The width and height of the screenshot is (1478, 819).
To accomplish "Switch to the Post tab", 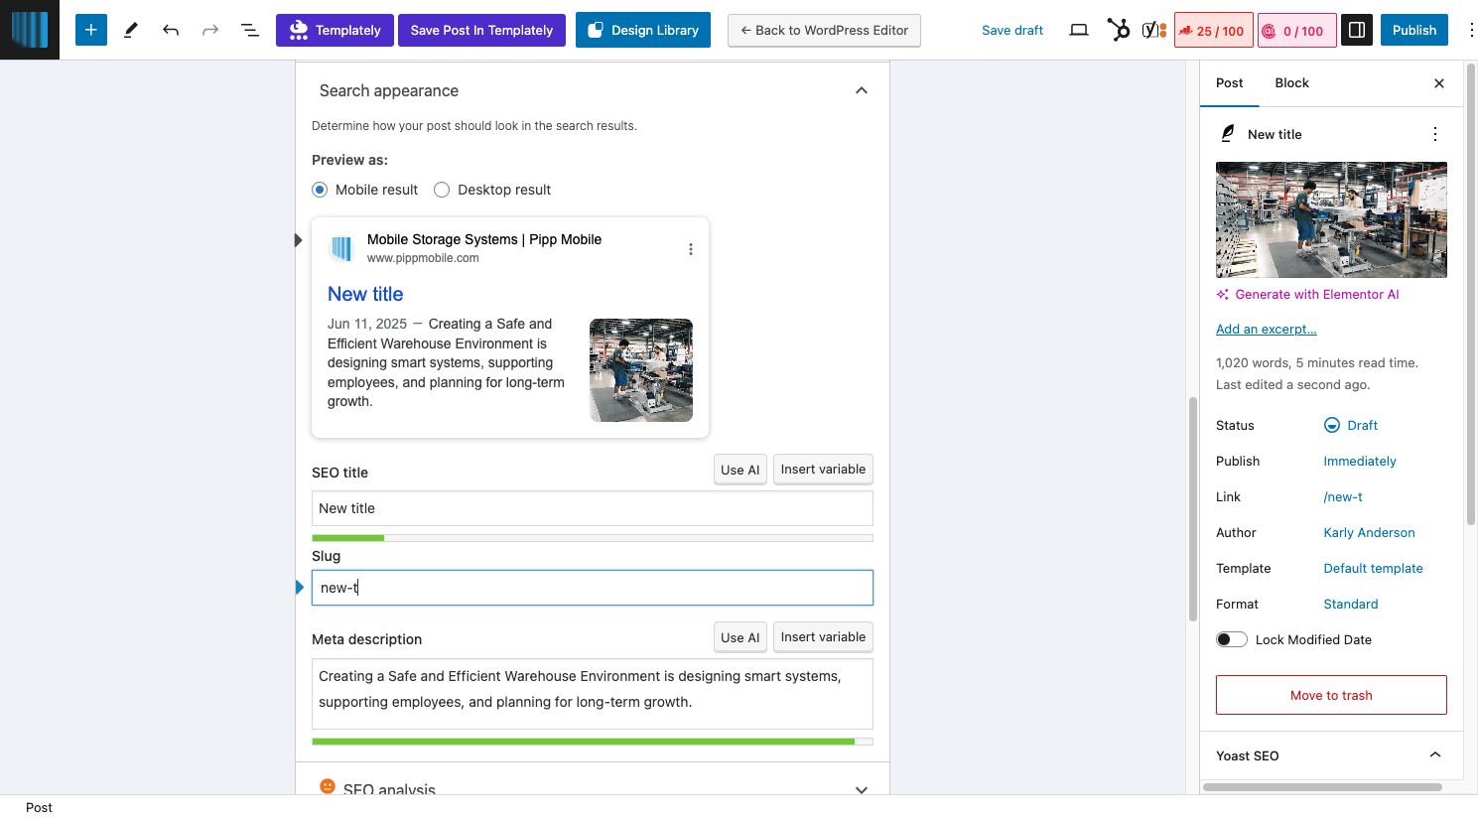I will (x=1230, y=83).
